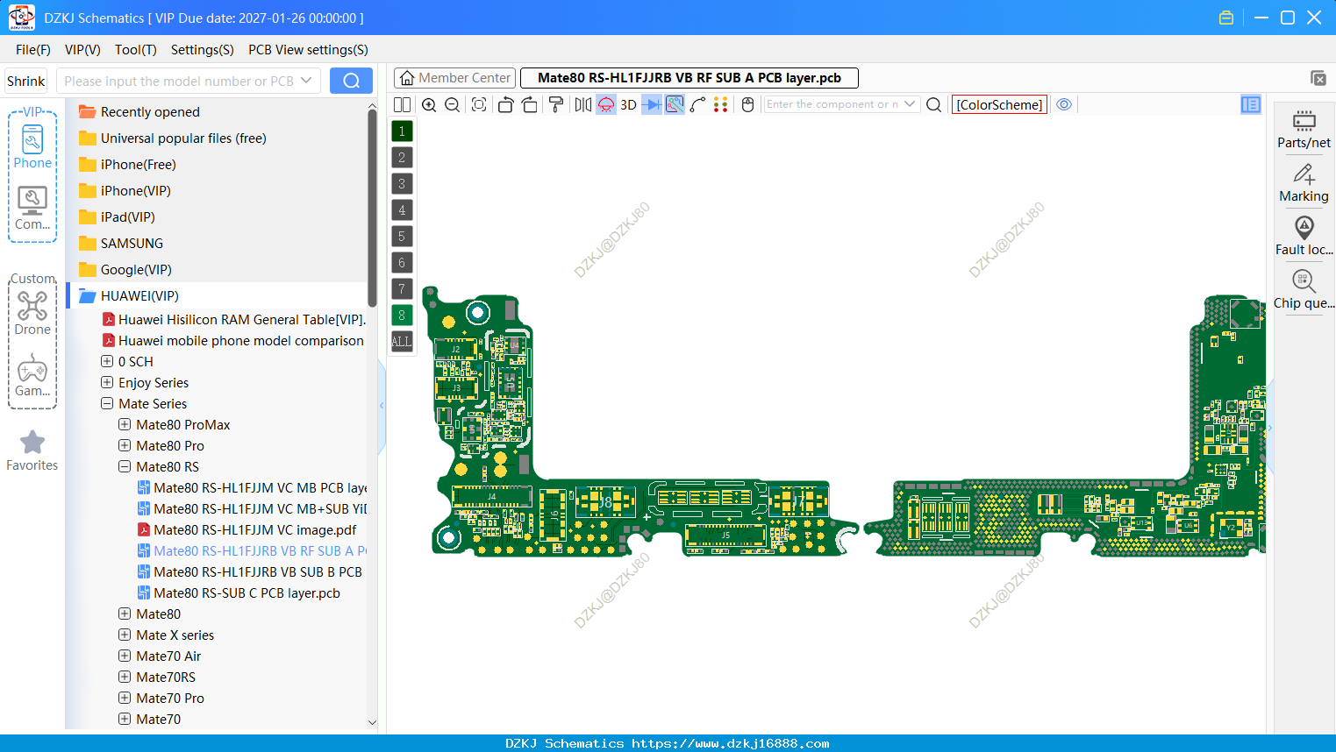
Task: Select PCB layer 8
Action: click(x=402, y=316)
